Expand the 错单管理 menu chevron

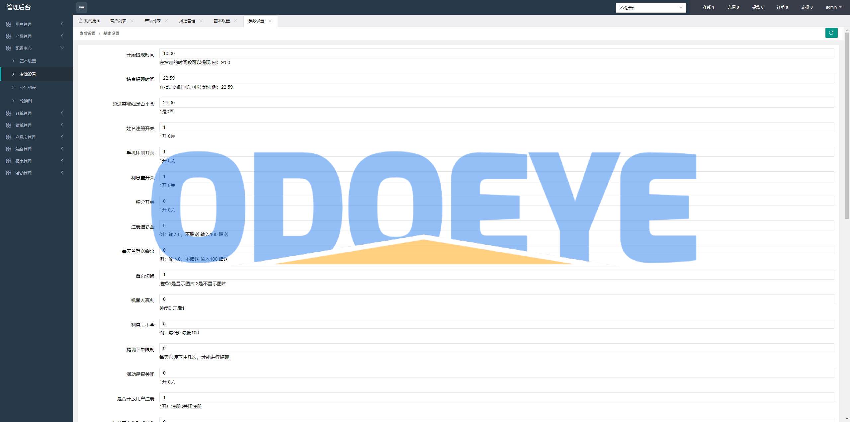coord(62,125)
